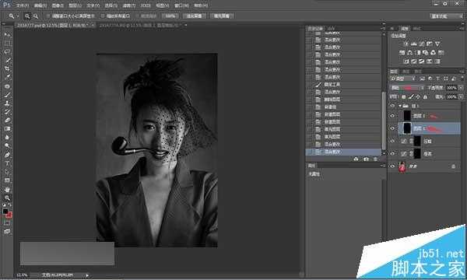Toggle Quick Mask mode
The image size is (467, 280).
pyautogui.click(x=7, y=222)
